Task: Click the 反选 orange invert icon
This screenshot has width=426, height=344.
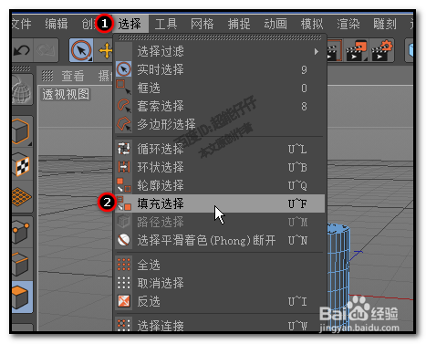Action: (124, 301)
